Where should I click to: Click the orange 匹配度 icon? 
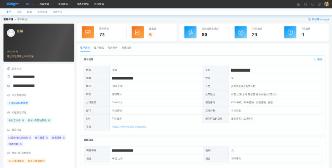tap(138, 32)
